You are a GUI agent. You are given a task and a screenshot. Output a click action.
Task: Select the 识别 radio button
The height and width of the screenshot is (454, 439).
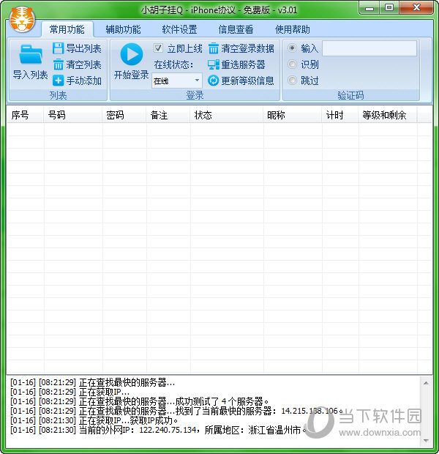[x=293, y=64]
